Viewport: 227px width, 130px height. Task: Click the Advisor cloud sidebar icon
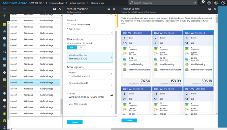tap(5, 107)
